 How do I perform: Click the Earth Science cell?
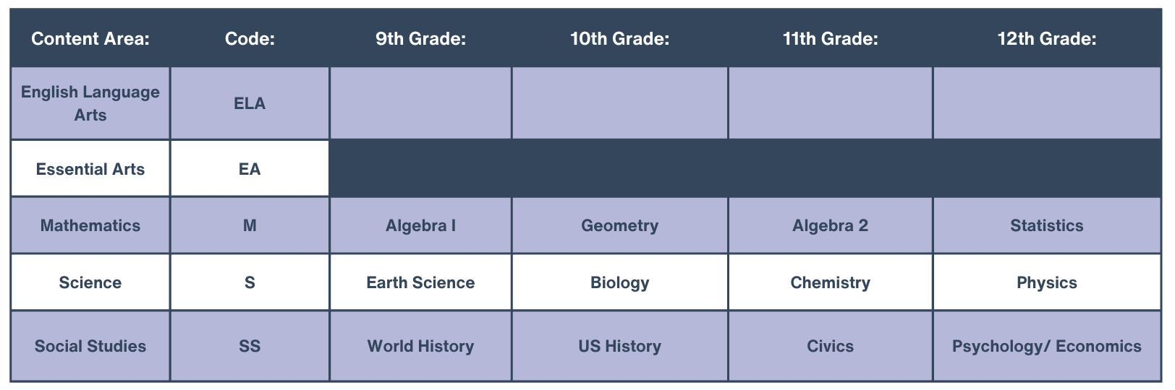(420, 282)
